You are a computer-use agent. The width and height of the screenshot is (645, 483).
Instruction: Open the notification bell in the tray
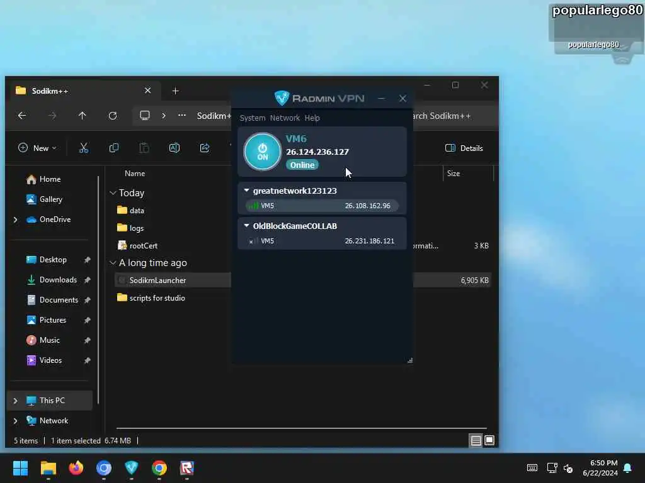[627, 468]
